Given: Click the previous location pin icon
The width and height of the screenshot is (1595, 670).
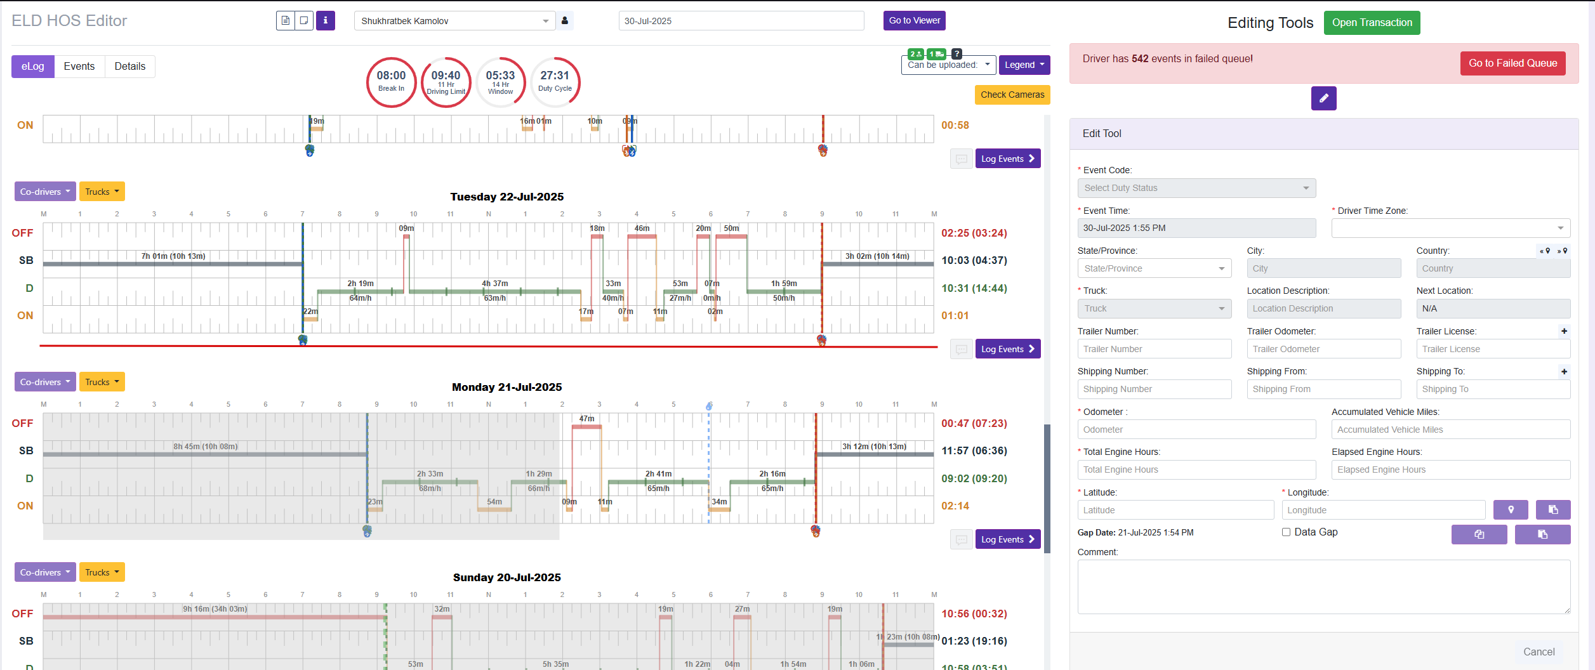Looking at the screenshot, I should pyautogui.click(x=1545, y=251).
